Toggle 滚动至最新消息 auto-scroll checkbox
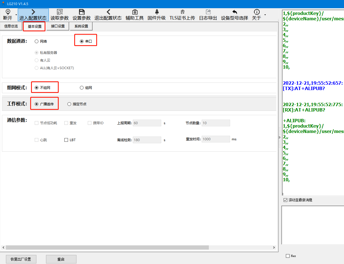The image size is (344, 264). click(285, 200)
